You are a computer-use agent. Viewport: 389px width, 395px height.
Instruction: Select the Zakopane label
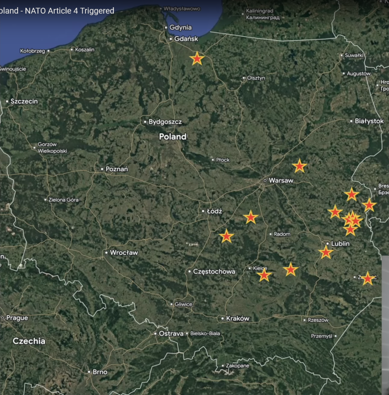coord(238,365)
